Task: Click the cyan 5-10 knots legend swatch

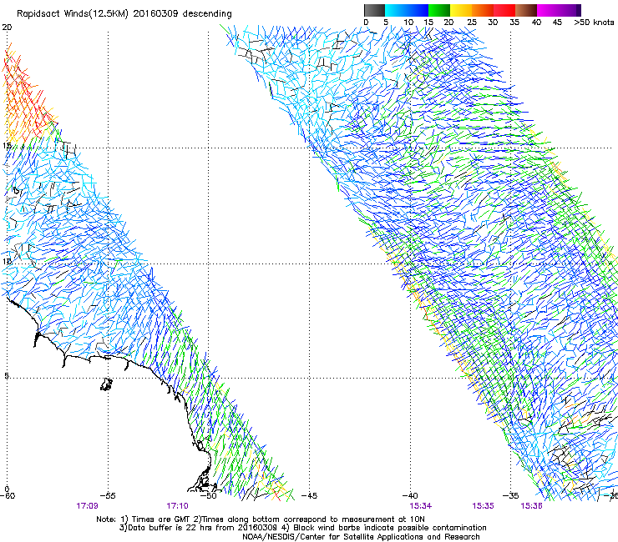Action: tap(396, 10)
